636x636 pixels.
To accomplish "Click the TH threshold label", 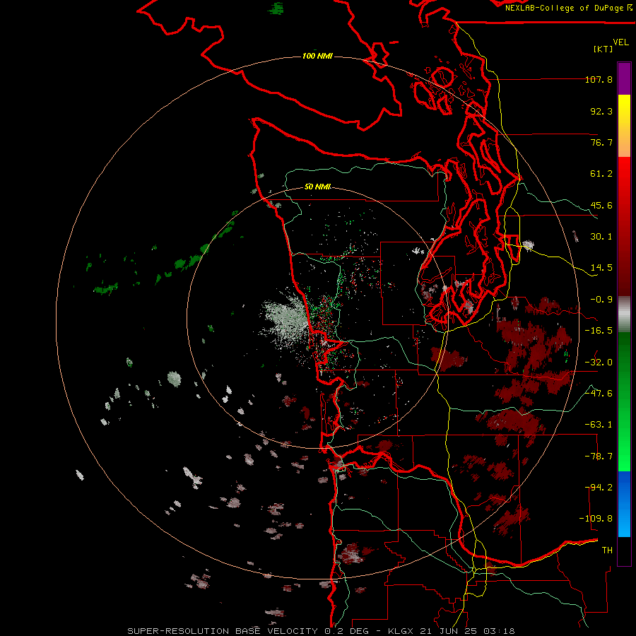I will click(607, 550).
